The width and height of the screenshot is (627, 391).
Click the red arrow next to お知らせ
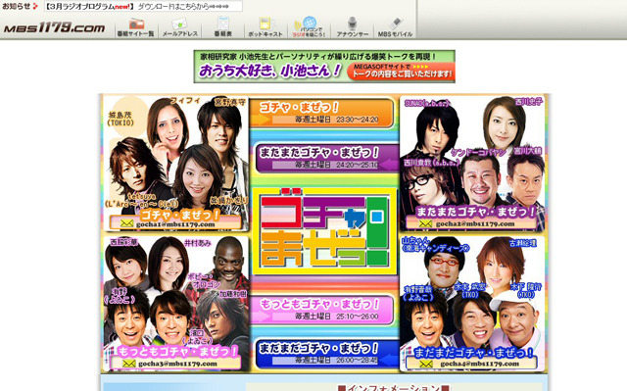35,6
